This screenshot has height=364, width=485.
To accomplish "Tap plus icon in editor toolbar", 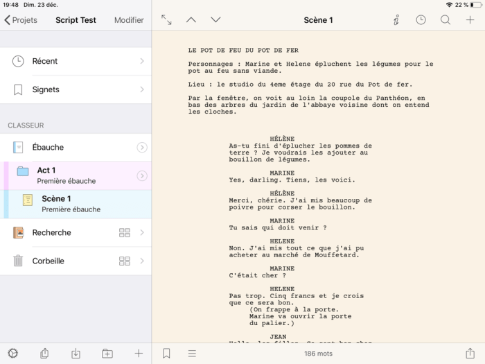I will point(470,20).
